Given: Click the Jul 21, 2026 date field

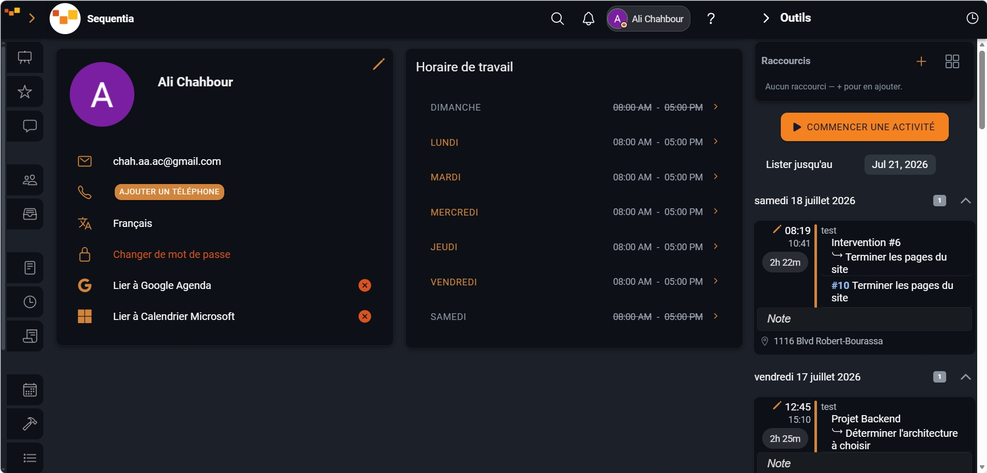Looking at the screenshot, I should [x=900, y=164].
